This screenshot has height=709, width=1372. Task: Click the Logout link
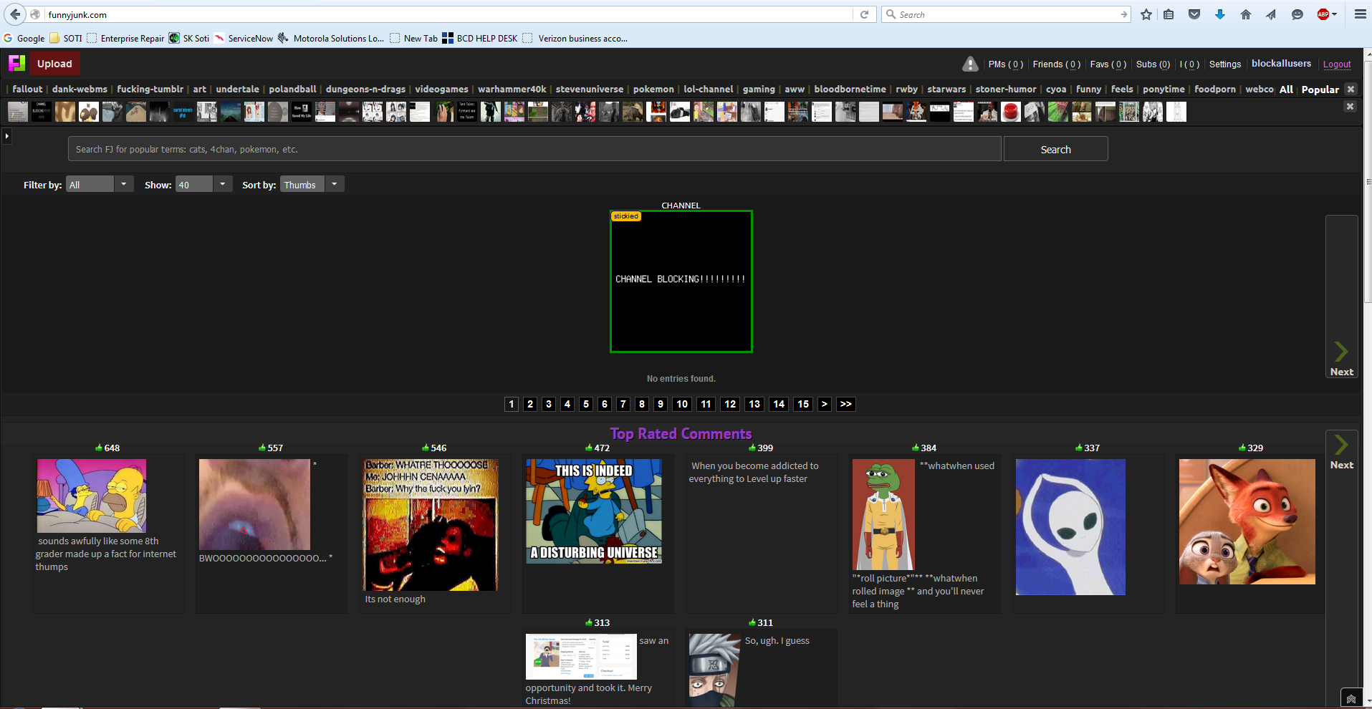[1336, 64]
